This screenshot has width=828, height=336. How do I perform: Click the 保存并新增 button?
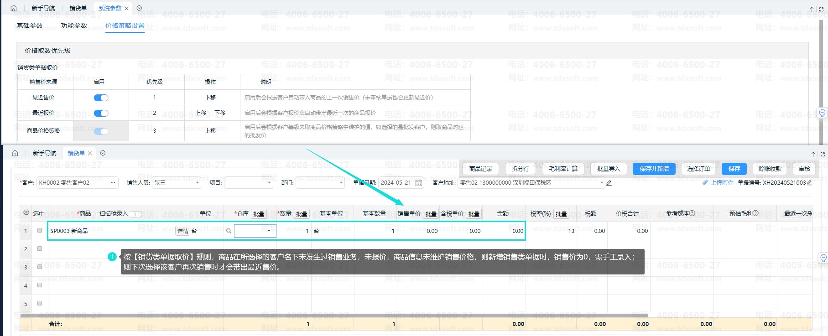coord(654,169)
